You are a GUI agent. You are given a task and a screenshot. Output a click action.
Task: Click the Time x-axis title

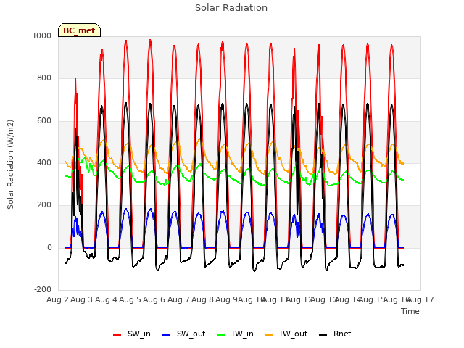[x=410, y=311]
